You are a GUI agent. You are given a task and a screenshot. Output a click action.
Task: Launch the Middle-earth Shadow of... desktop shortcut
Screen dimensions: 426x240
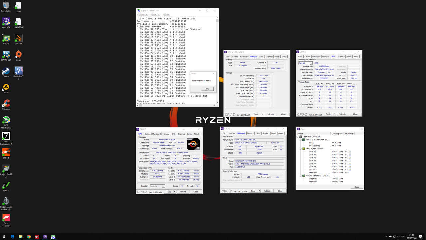tap(6, 204)
